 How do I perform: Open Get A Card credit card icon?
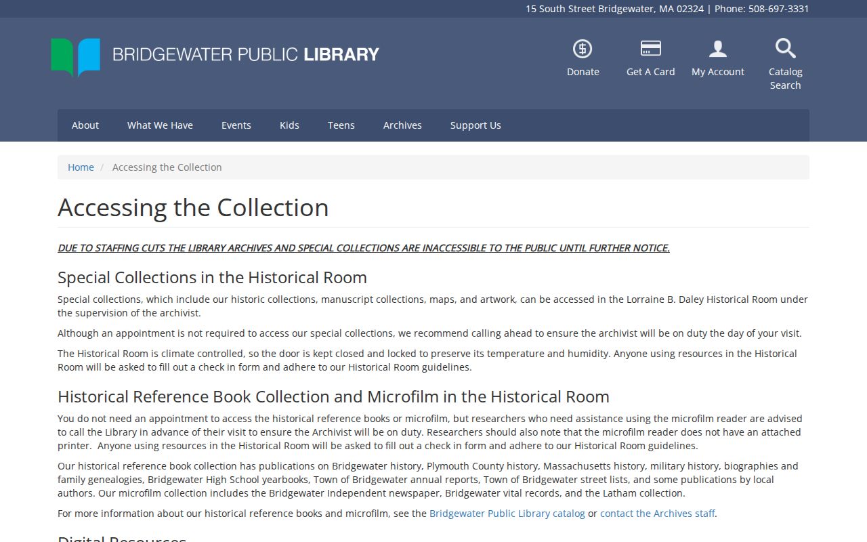tap(650, 48)
